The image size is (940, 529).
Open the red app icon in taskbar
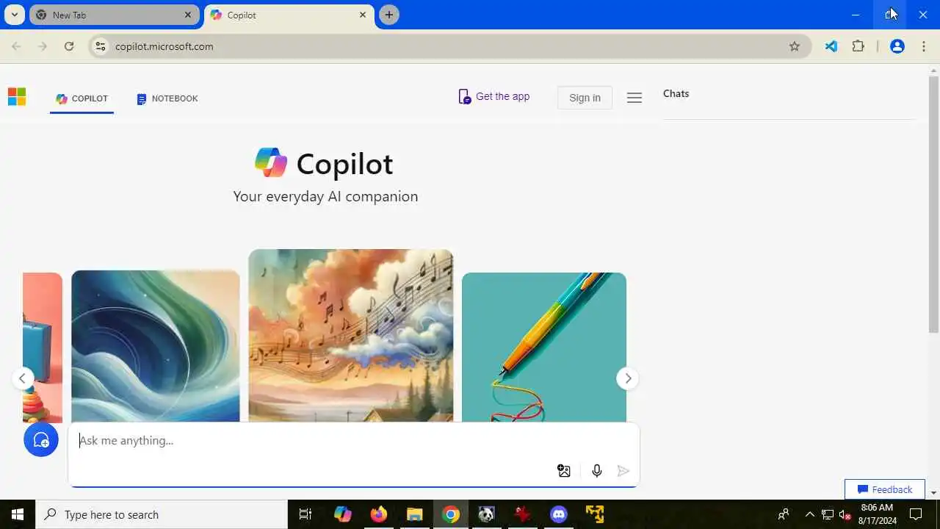523,514
